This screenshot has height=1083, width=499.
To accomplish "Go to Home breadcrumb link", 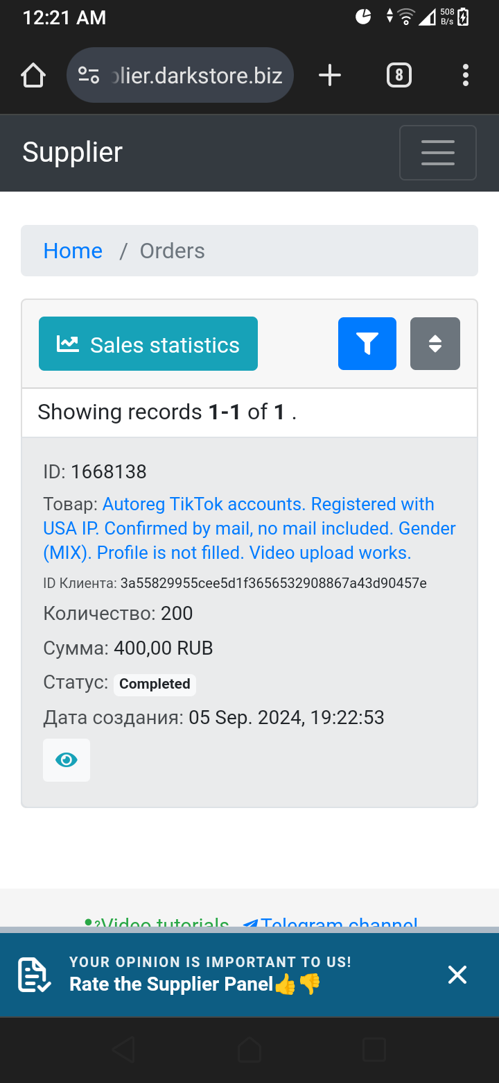I will (x=73, y=251).
